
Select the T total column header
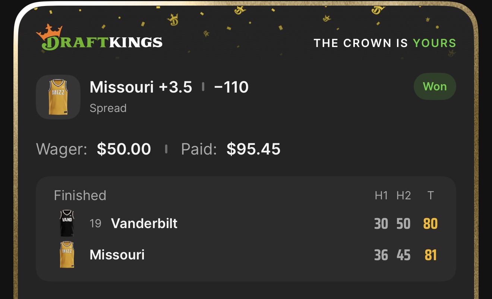430,196
